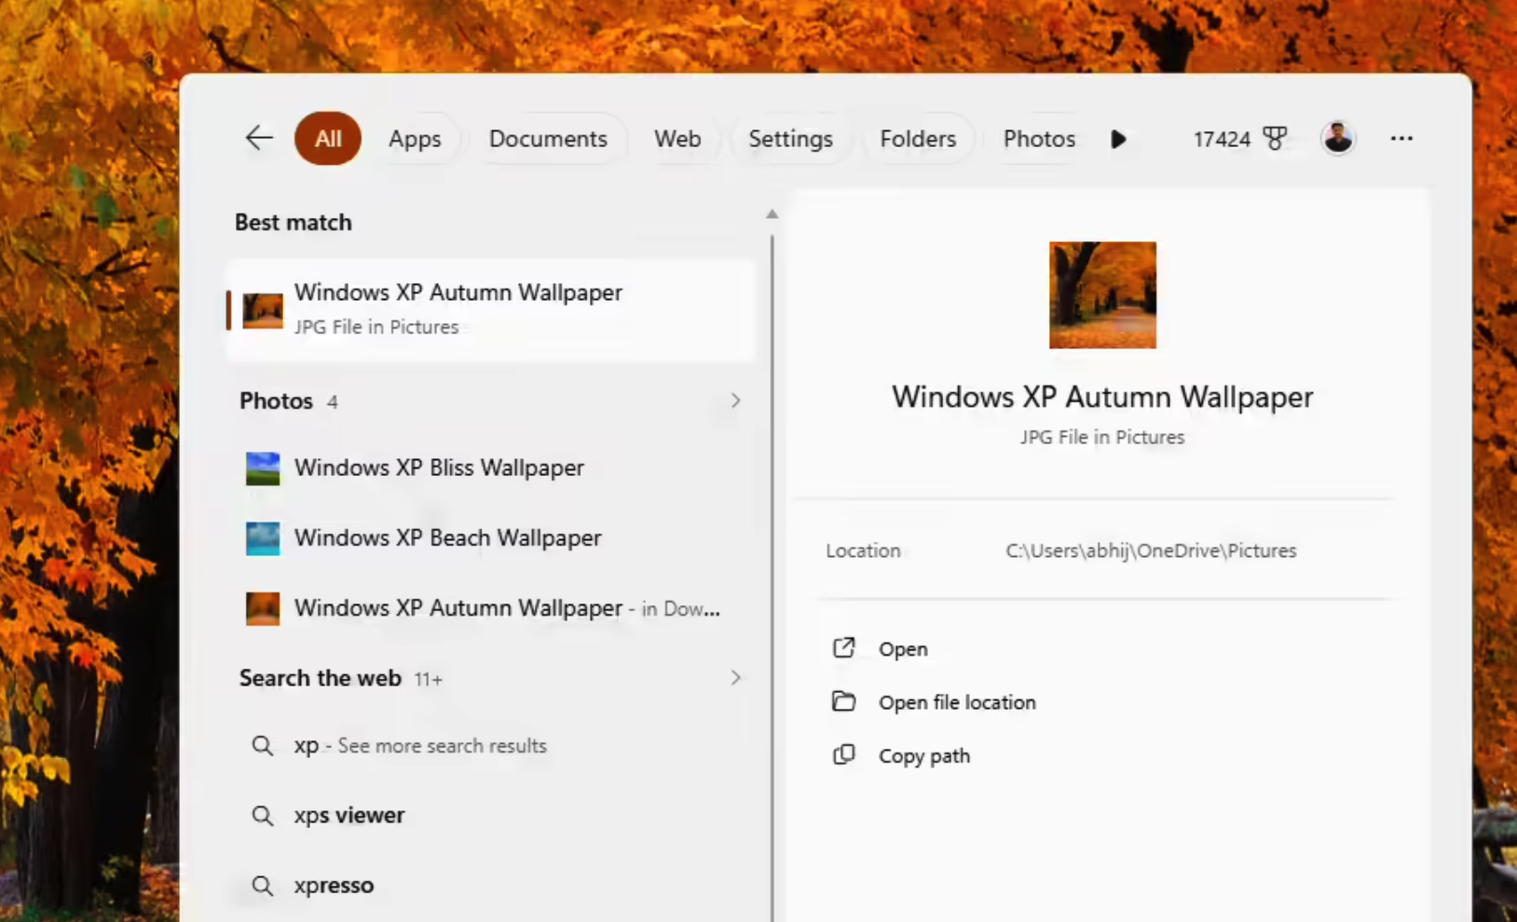Go back with the left arrow
The image size is (1517, 922).
pyautogui.click(x=259, y=138)
